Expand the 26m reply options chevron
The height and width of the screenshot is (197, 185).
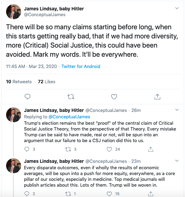[177, 110]
